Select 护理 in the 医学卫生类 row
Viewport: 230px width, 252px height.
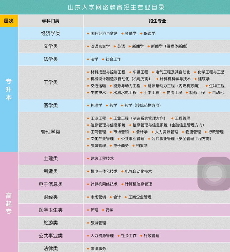tap(94, 210)
